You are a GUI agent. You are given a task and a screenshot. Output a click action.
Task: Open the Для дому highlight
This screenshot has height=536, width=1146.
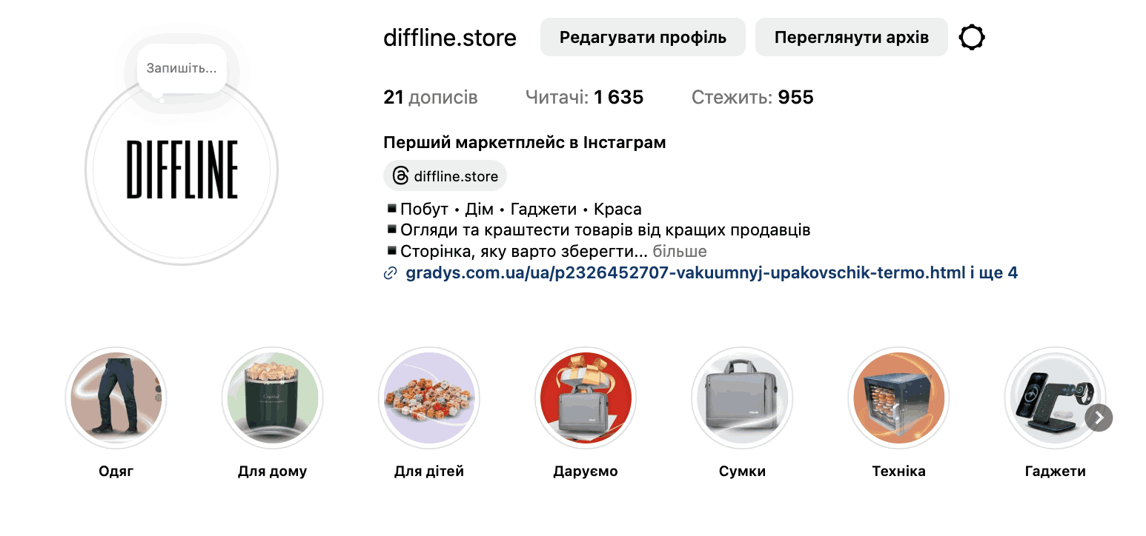click(272, 398)
